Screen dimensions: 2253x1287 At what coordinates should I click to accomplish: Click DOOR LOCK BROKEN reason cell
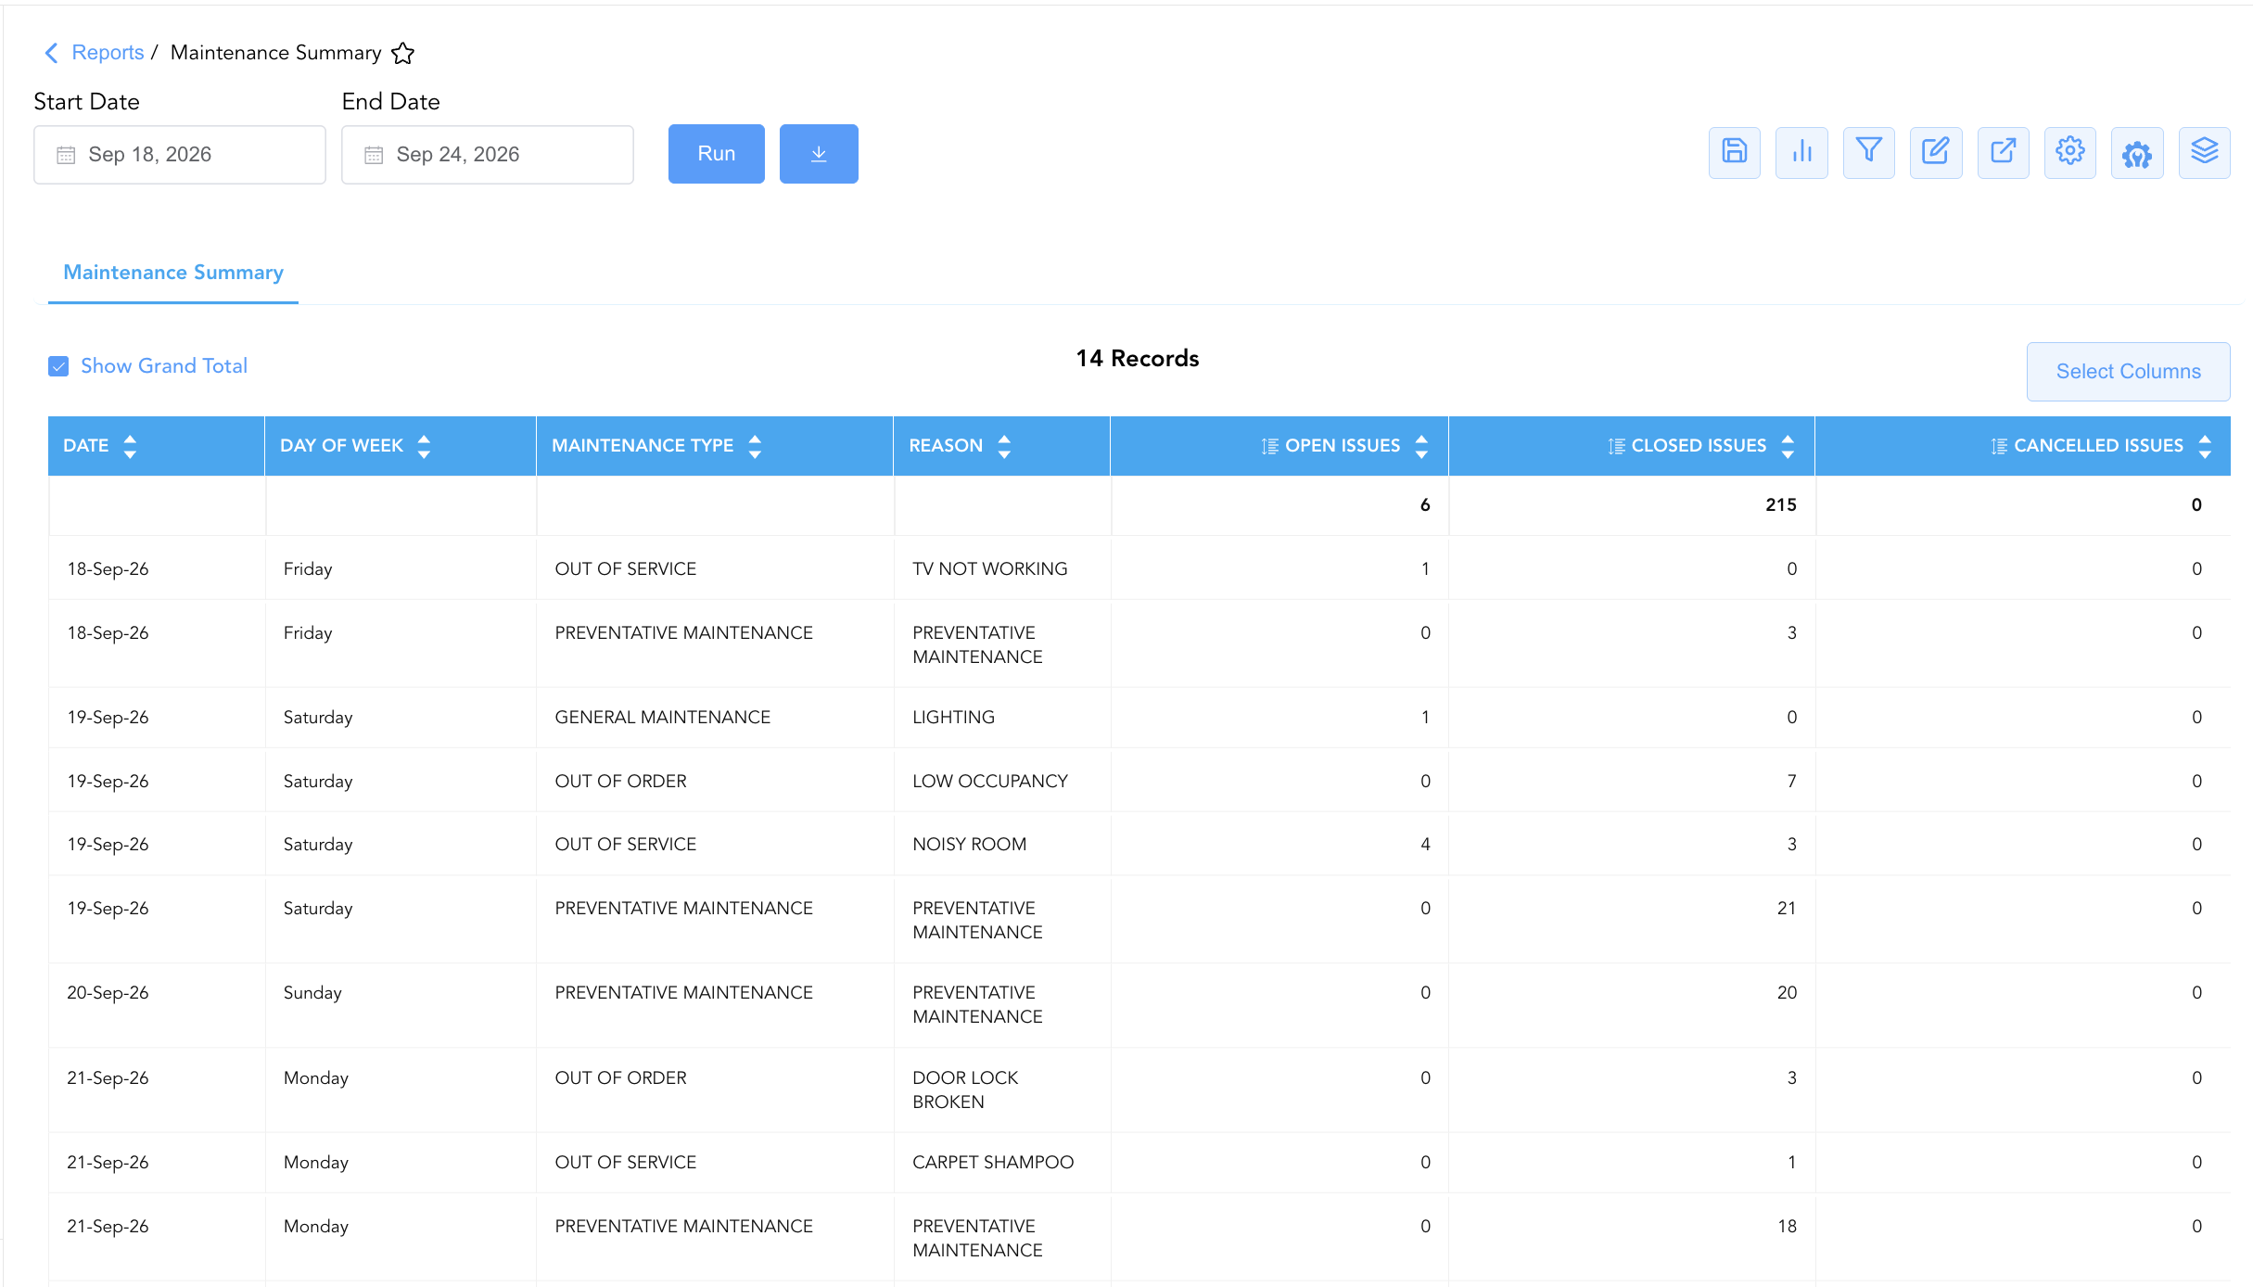click(965, 1089)
